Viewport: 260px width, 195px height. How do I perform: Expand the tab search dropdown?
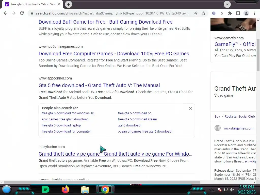pyautogui.click(x=227, y=4)
